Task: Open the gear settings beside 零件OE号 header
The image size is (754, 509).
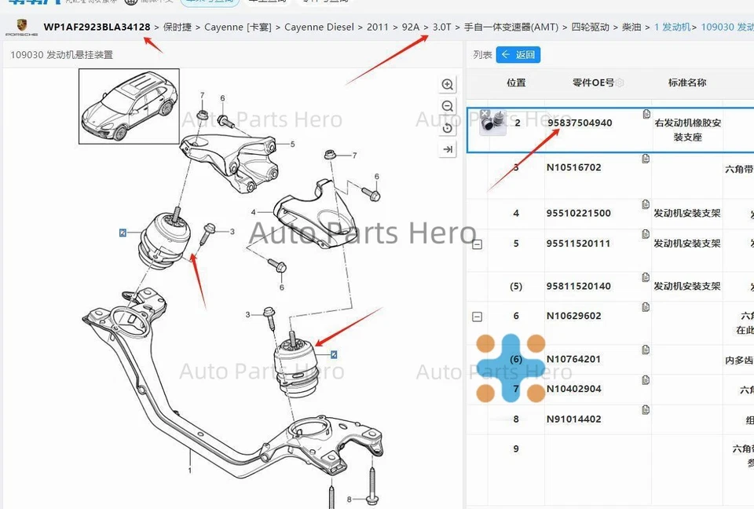Action: pos(620,82)
